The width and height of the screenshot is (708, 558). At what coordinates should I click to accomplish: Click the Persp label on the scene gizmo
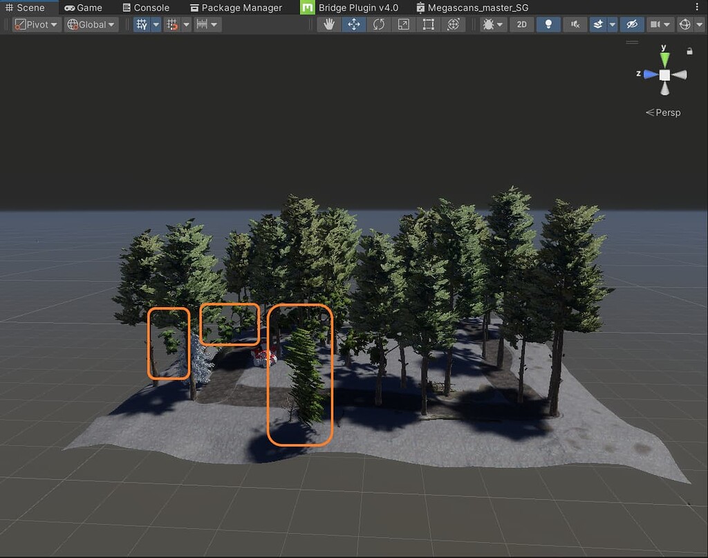pos(667,112)
